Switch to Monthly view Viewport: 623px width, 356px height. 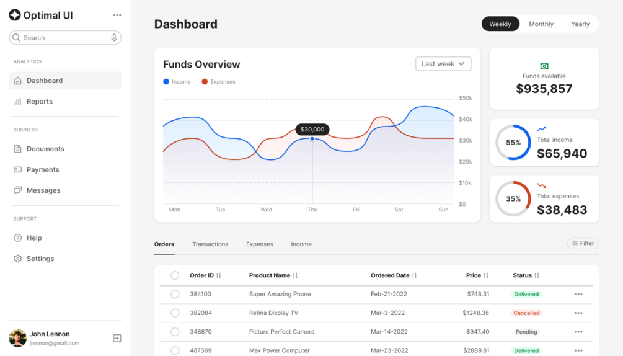click(x=541, y=24)
